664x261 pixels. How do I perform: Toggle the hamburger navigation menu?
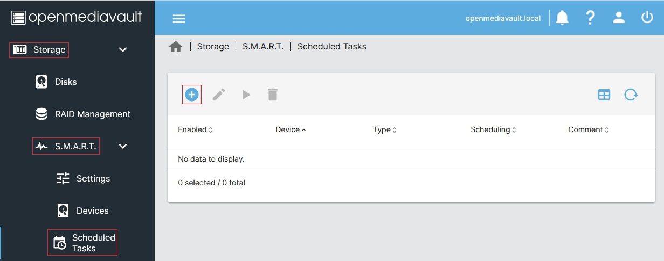pos(178,18)
